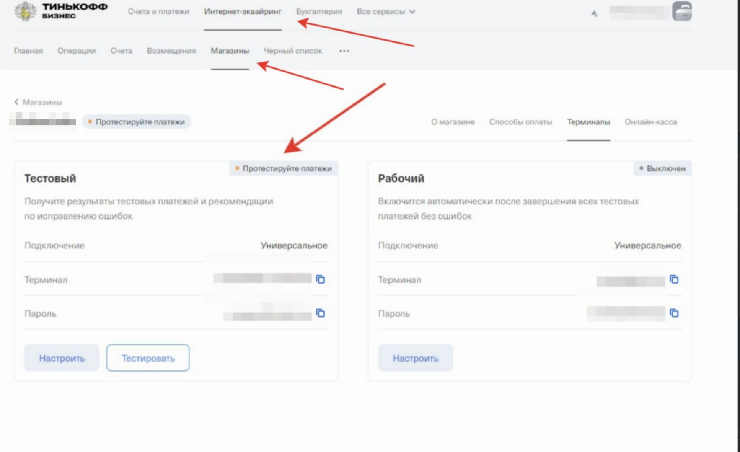
Task: Open the Черный список tab
Action: [x=292, y=51]
